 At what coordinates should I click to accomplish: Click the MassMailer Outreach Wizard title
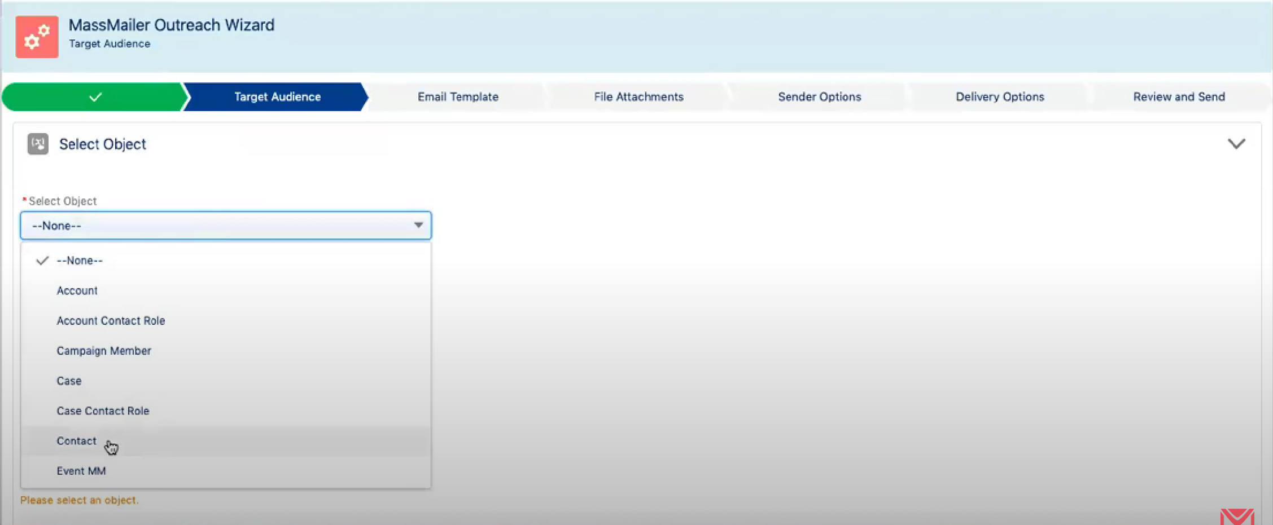(172, 25)
